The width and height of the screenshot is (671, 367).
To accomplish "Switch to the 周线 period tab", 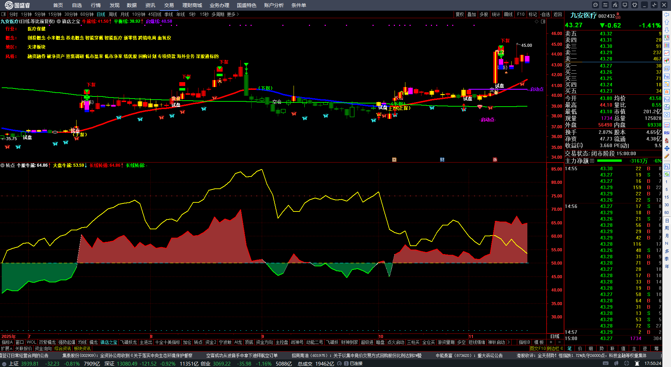I will click(113, 14).
